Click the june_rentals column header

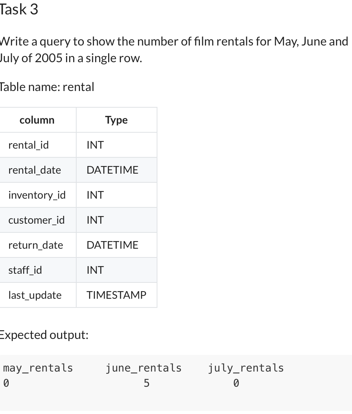coord(144,367)
